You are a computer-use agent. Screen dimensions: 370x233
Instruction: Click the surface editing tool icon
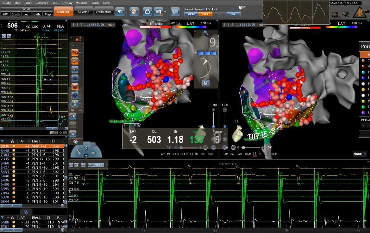[73, 134]
